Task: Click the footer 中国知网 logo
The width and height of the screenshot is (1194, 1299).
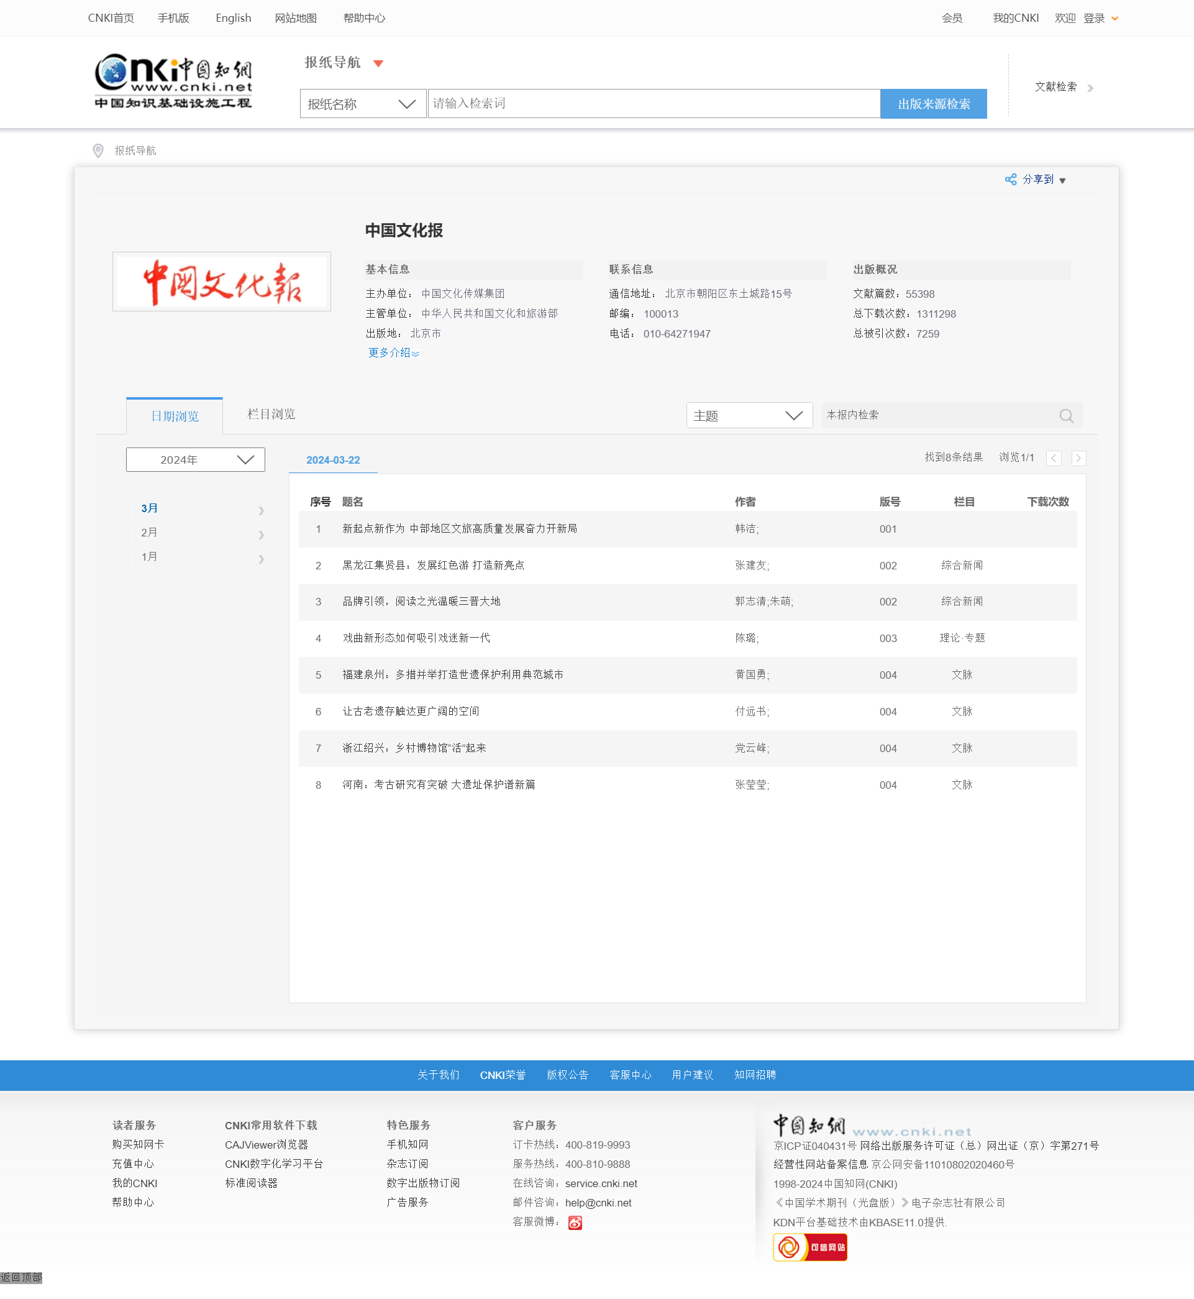Action: [x=872, y=1126]
